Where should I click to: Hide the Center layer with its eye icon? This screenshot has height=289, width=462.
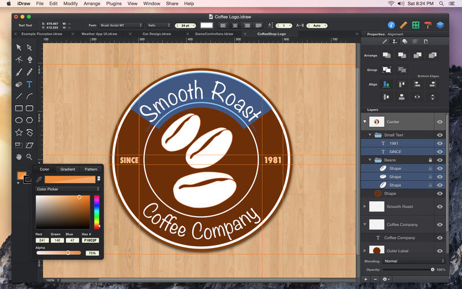[x=439, y=122]
